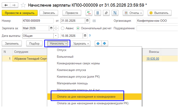Add document to favorites with star icon
Image resolution: width=181 pixels, height=110 pixels.
(23, 5)
